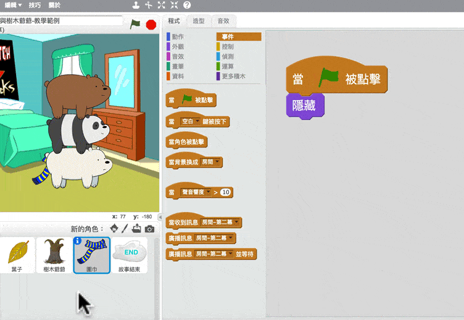
Task: Start the project with green flag
Action: (135, 24)
